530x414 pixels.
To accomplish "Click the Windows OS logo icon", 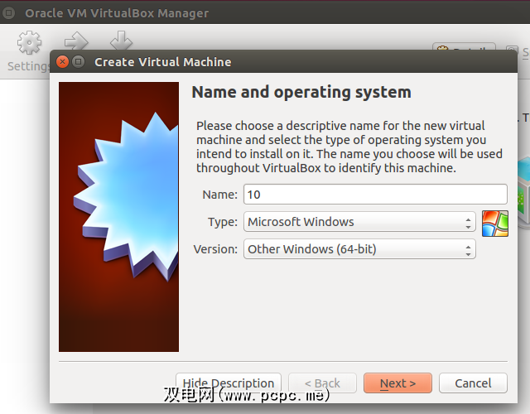I will point(494,223).
